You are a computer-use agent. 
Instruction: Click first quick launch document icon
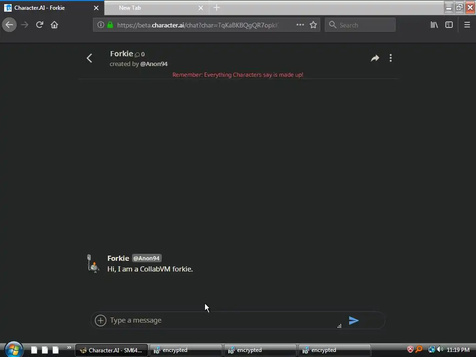[34, 350]
